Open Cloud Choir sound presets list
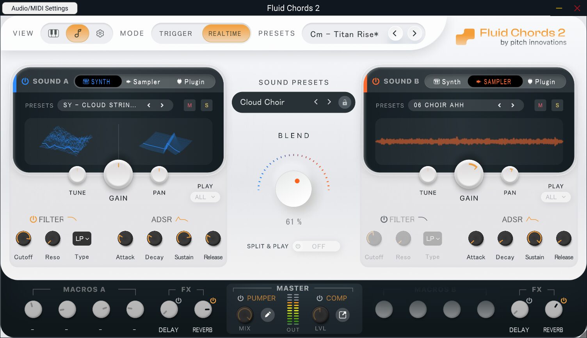Image resolution: width=587 pixels, height=338 pixels. (x=262, y=102)
